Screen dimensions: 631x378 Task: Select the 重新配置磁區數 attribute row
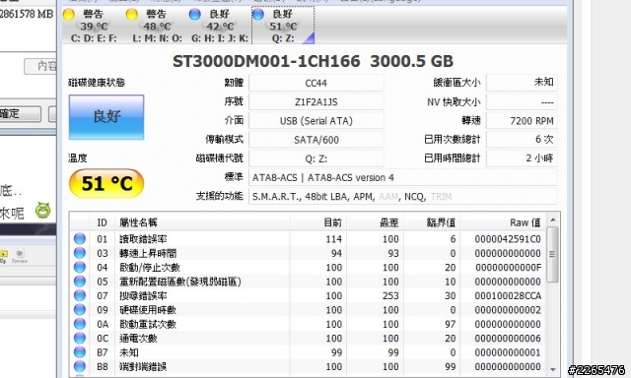click(308, 282)
